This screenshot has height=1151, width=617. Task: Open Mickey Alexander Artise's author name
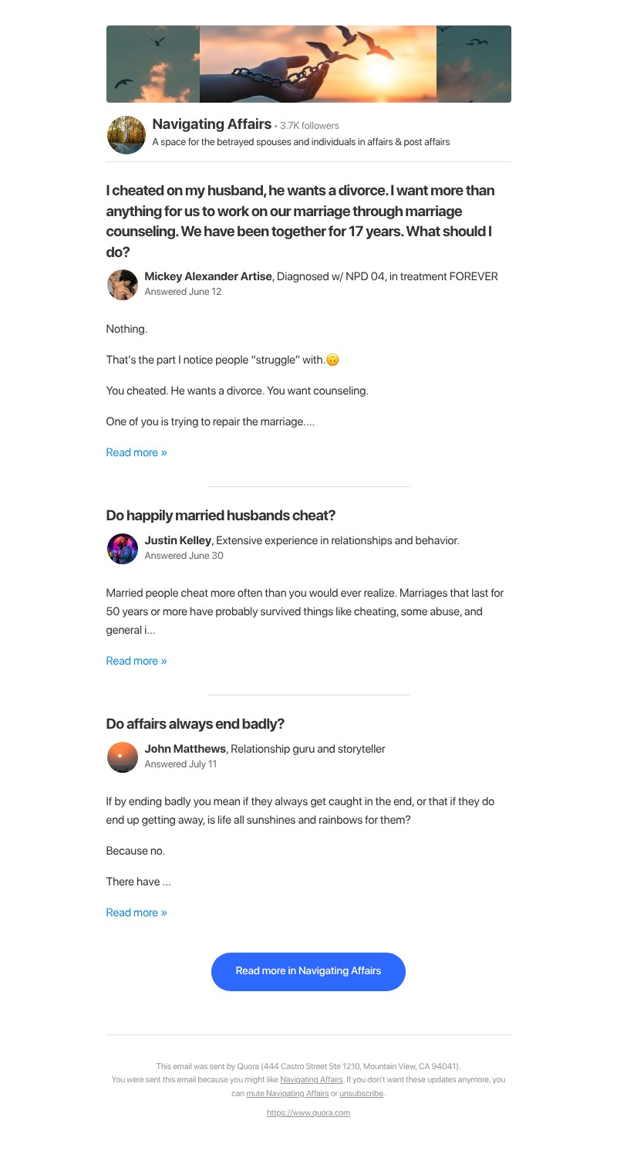[208, 276]
